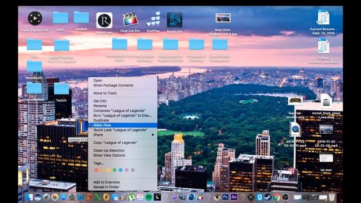Choose Copy "League of Legends" menu item
Image resolution: width=361 pixels, height=203 pixels.
[x=123, y=143]
